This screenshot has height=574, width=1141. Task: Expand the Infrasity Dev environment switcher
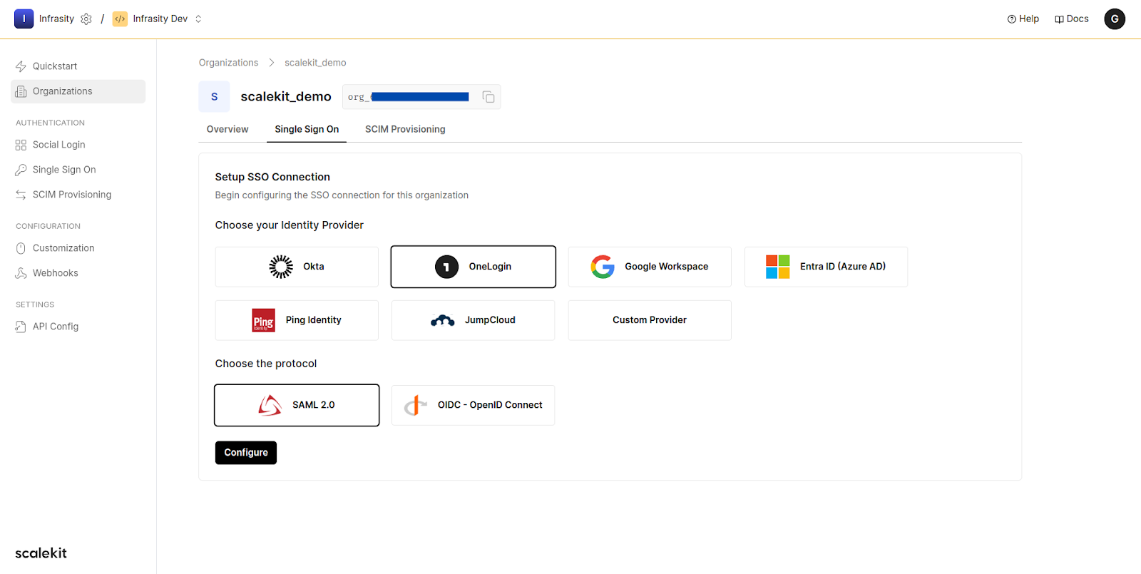click(x=198, y=19)
